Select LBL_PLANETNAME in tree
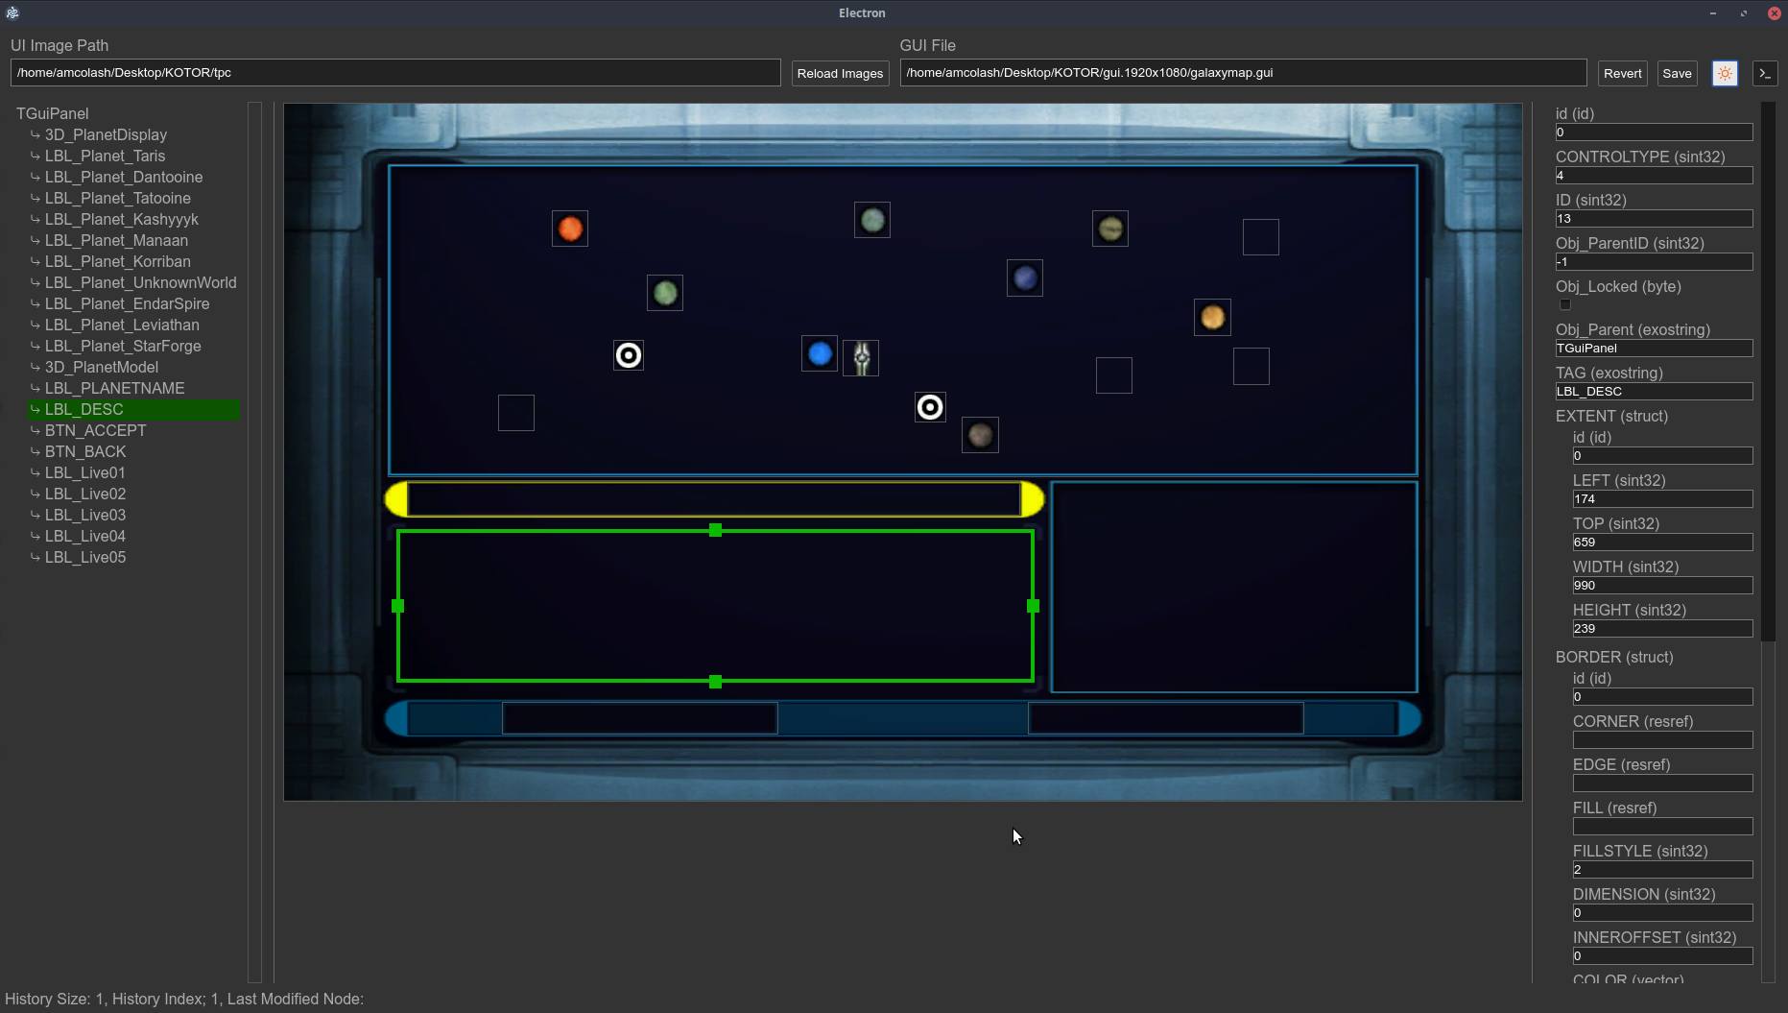Image resolution: width=1788 pixels, height=1013 pixels. [x=114, y=388]
